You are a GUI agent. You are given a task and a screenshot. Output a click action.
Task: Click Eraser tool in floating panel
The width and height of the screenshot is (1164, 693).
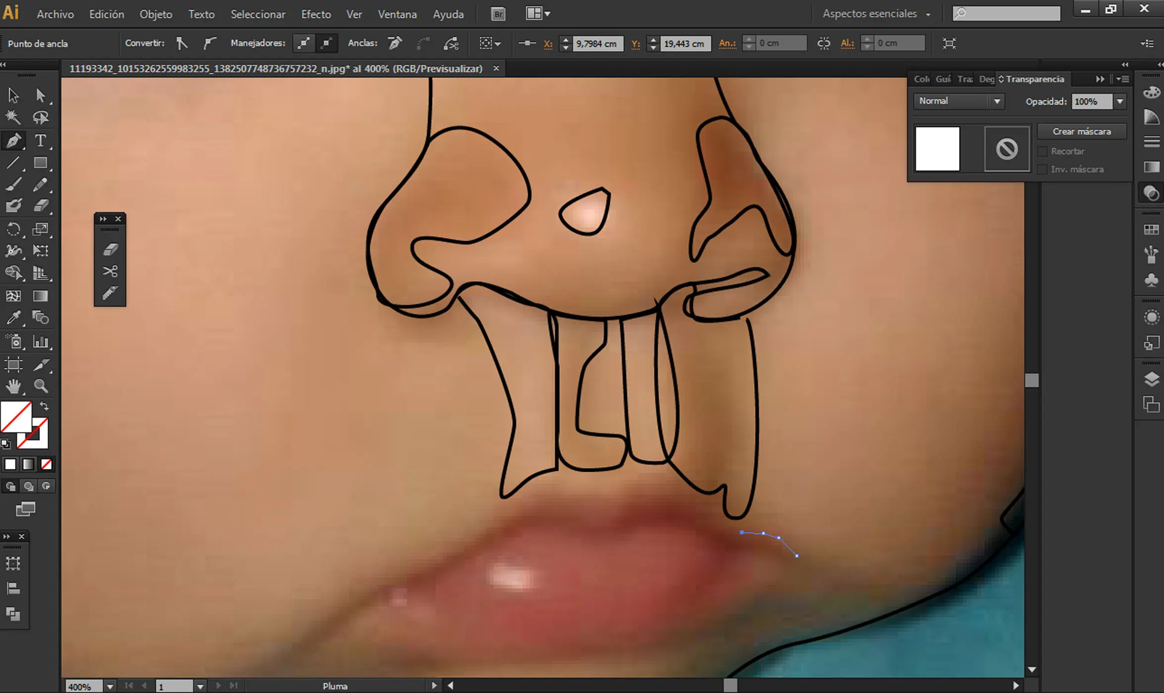(x=110, y=249)
